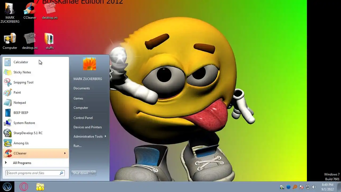The width and height of the screenshot is (341, 192).
Task: Select desktop.ini icon next to stuffs folder
Action: 30,41
